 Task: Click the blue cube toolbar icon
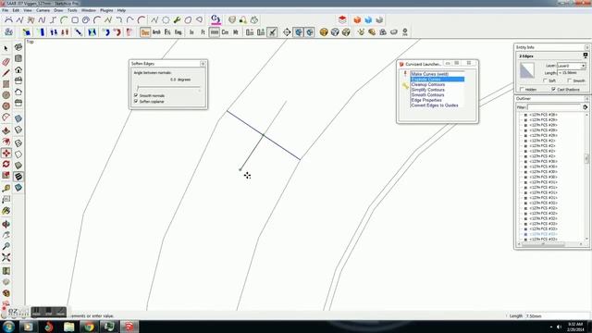tap(368, 19)
